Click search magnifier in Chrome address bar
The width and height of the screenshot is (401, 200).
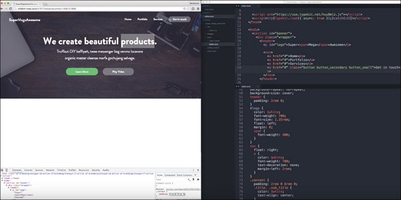coord(184,8)
